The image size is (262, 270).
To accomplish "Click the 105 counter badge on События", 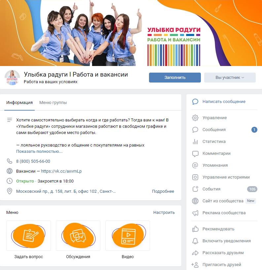I will (252, 189).
